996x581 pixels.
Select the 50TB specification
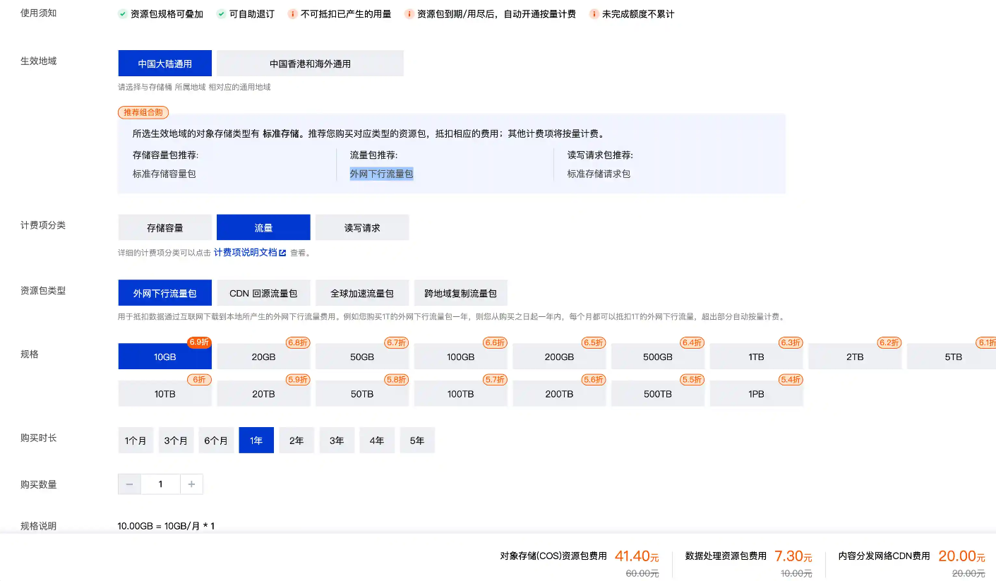(x=362, y=393)
